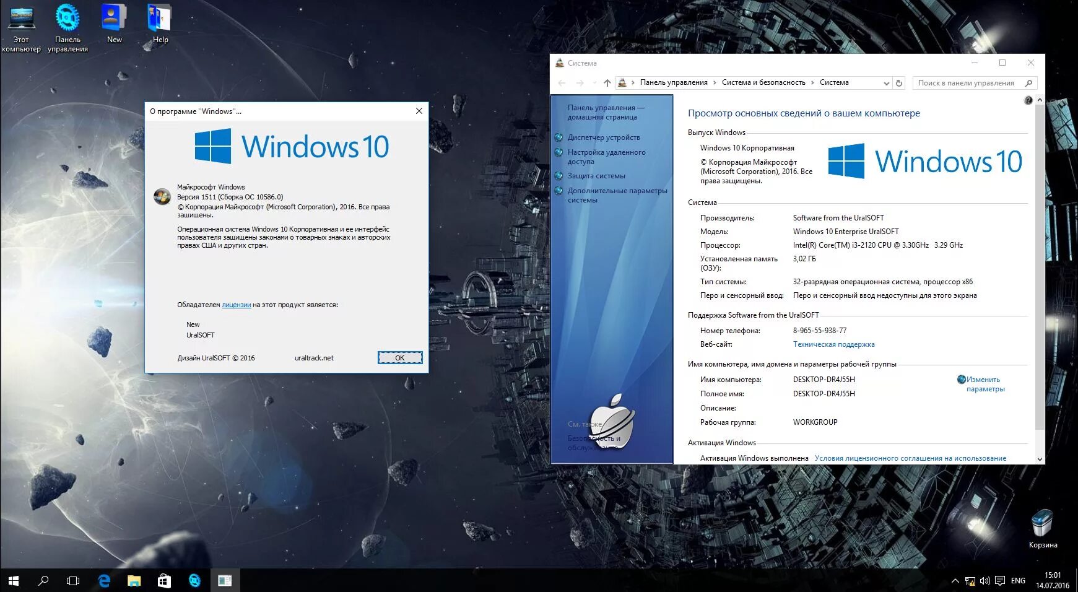Screen dimensions: 1078x592
Task: Open taskbar search magnifier
Action: (x=43, y=581)
